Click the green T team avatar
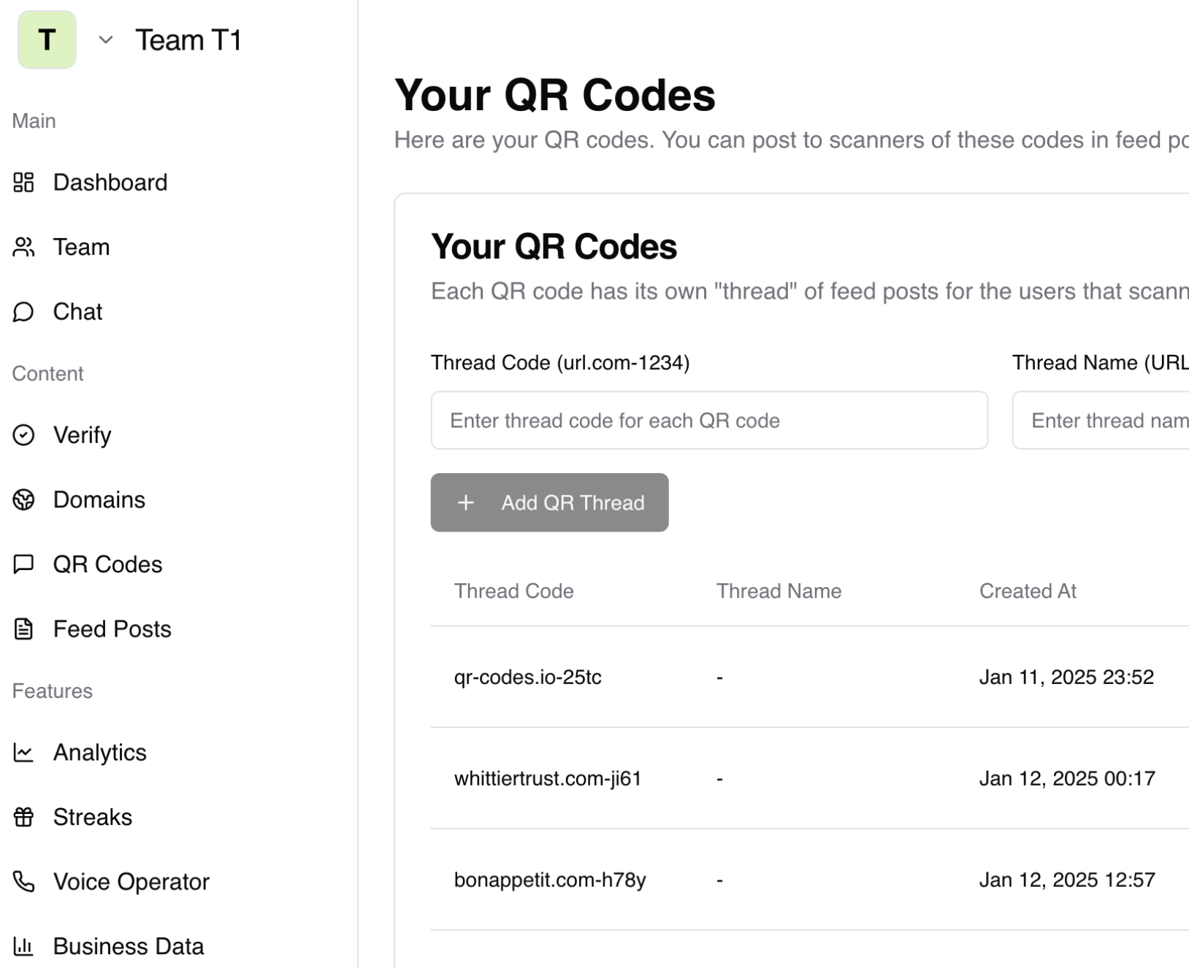 (47, 40)
